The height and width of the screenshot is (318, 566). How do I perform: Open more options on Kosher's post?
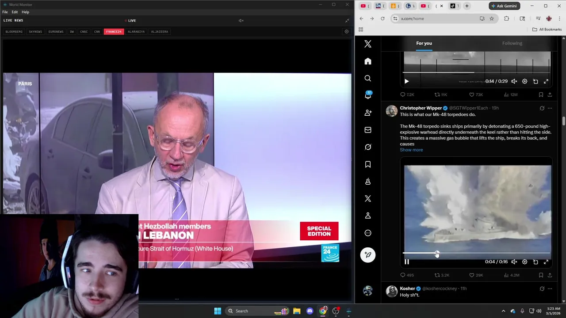pos(550,289)
